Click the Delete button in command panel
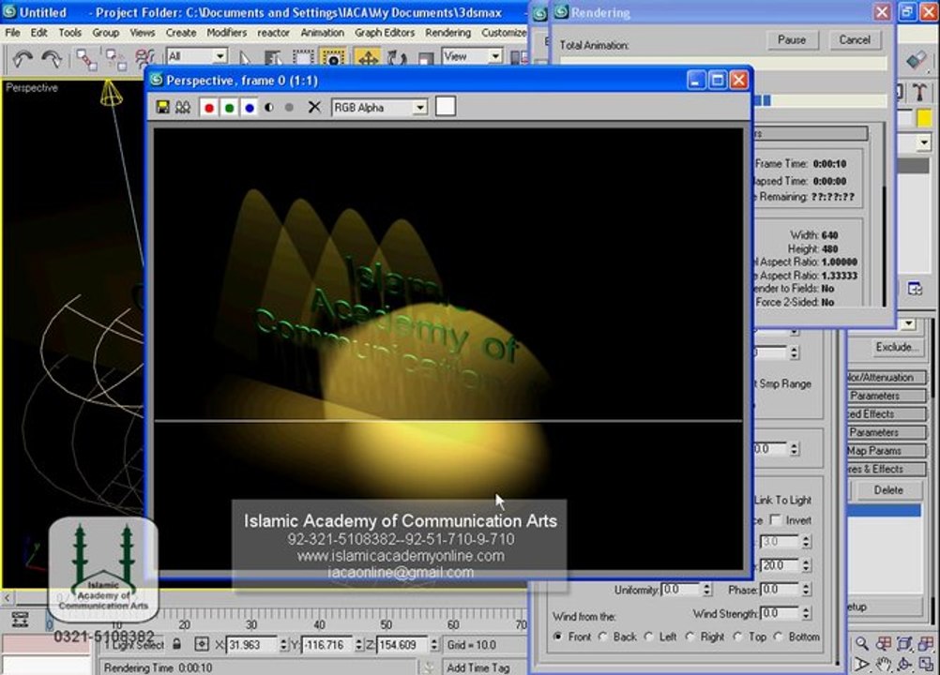This screenshot has width=940, height=675. tap(887, 490)
